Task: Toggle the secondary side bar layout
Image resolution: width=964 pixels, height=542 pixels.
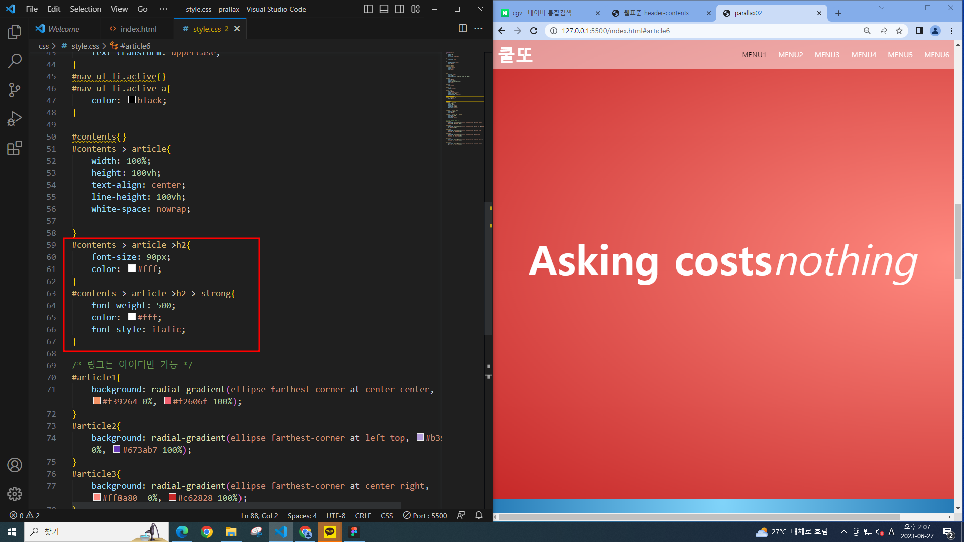Action: coord(400,9)
